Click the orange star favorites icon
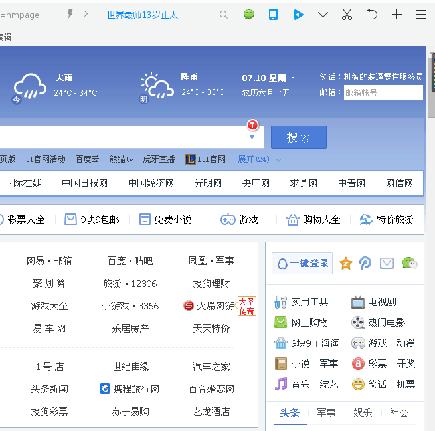This screenshot has height=431, width=435. (345, 263)
